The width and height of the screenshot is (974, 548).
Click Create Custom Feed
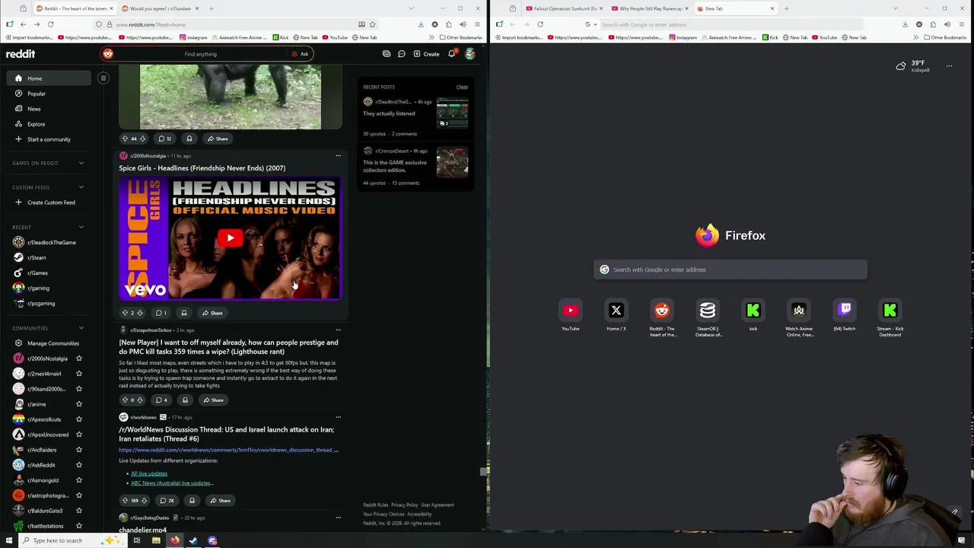click(x=49, y=202)
